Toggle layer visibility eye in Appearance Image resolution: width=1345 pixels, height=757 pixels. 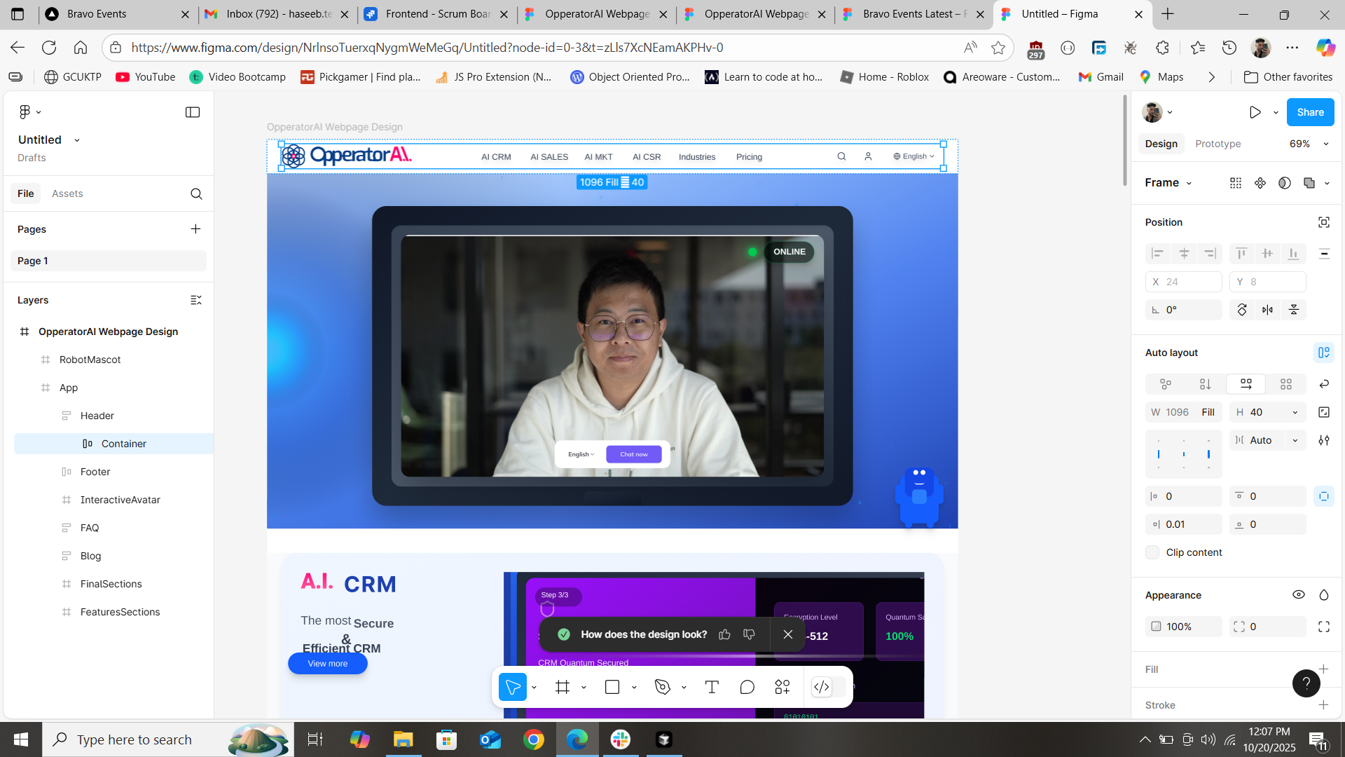click(1298, 595)
